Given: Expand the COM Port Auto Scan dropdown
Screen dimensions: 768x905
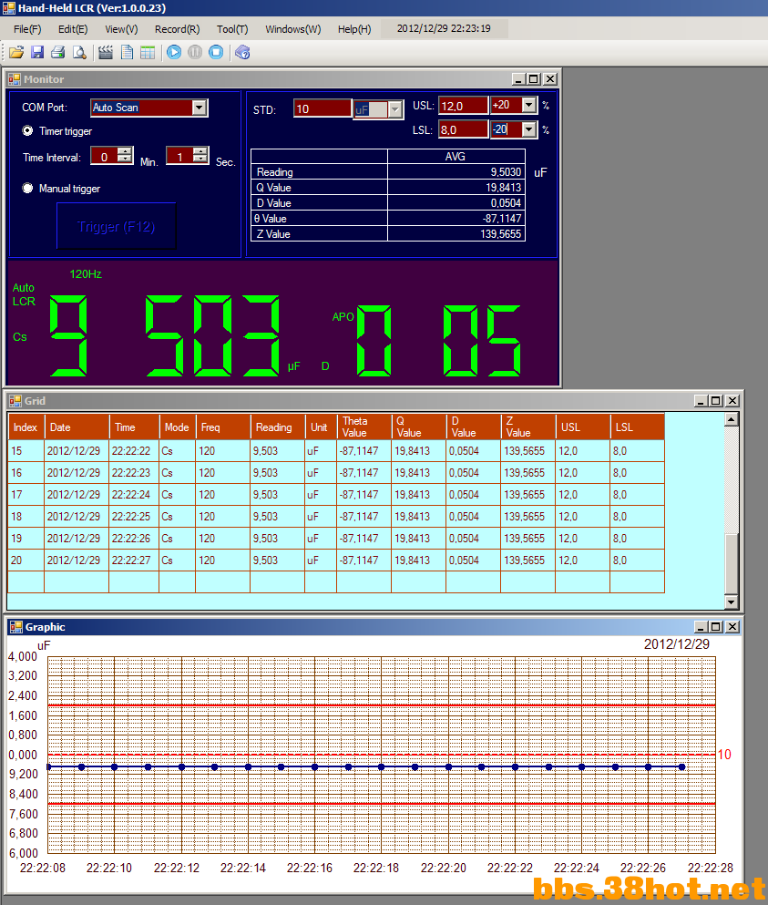Looking at the screenshot, I should (200, 108).
